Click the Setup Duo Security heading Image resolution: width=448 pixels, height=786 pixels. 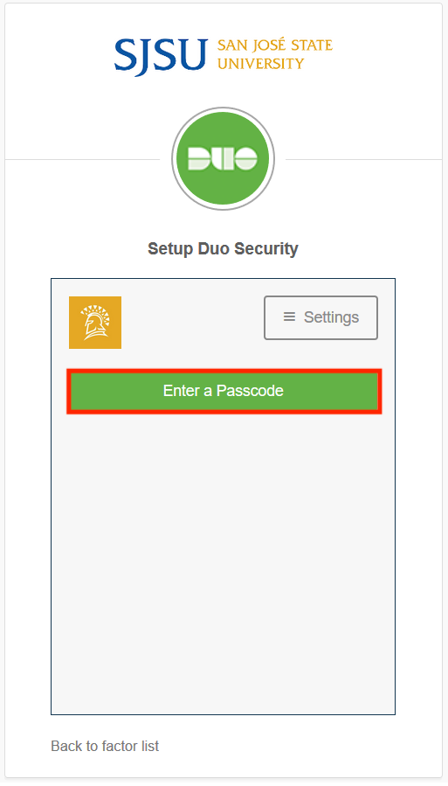[x=224, y=248]
